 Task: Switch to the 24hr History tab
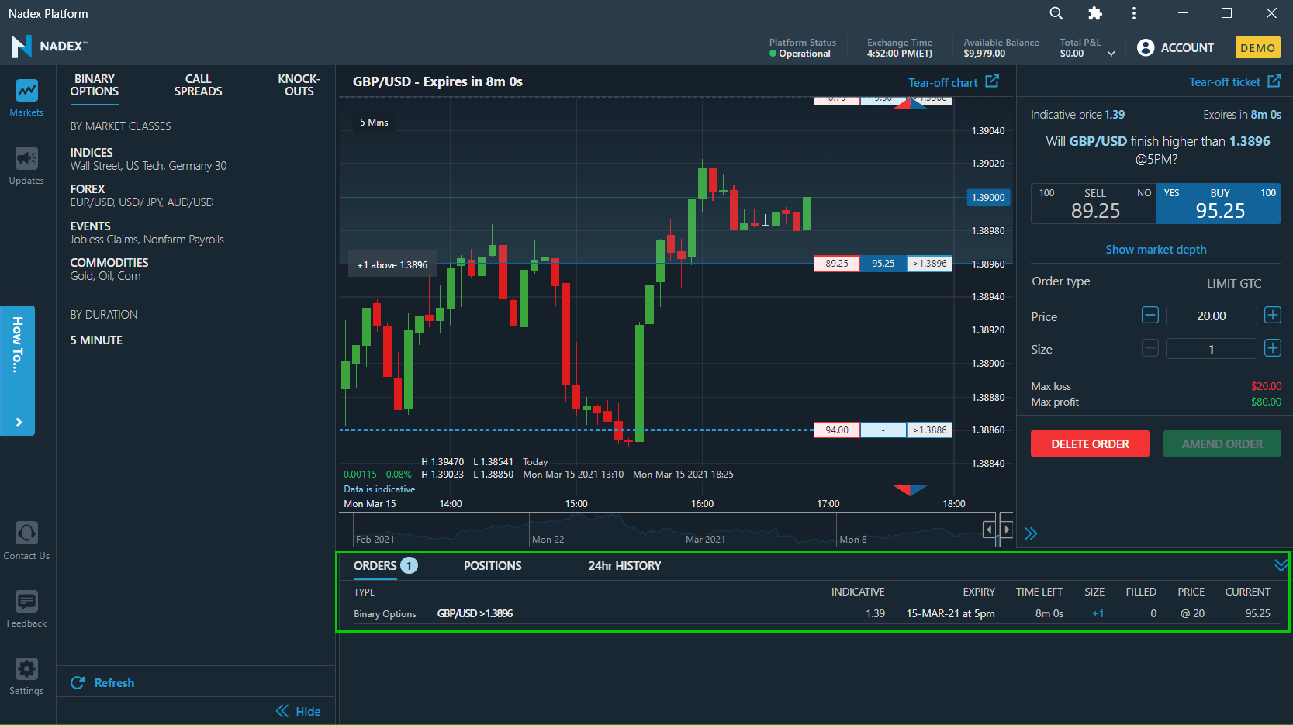point(624,566)
